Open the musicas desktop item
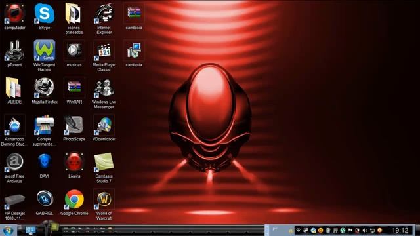This screenshot has height=236, width=420. (x=74, y=53)
